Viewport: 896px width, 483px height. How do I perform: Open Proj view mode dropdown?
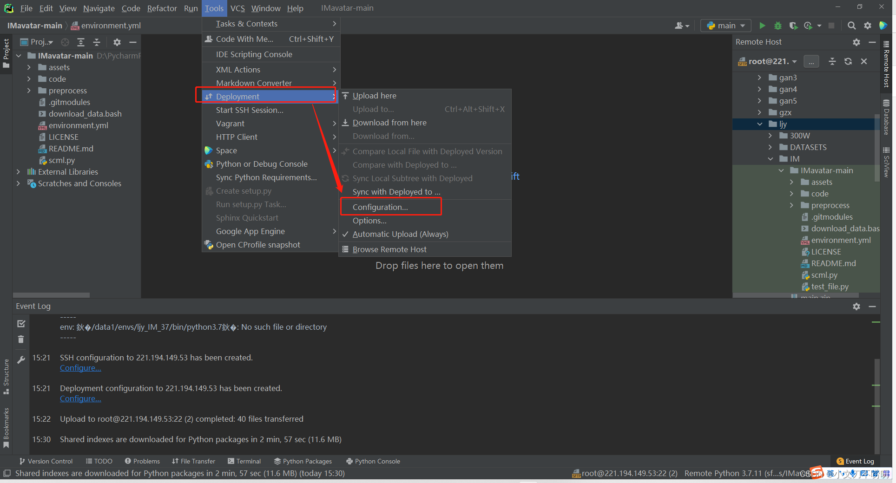point(37,42)
